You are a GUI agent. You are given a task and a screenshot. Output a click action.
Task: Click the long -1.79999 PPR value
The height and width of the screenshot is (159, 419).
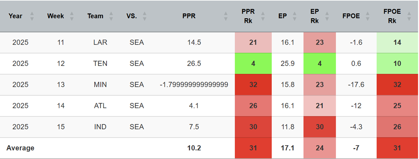coord(194,85)
